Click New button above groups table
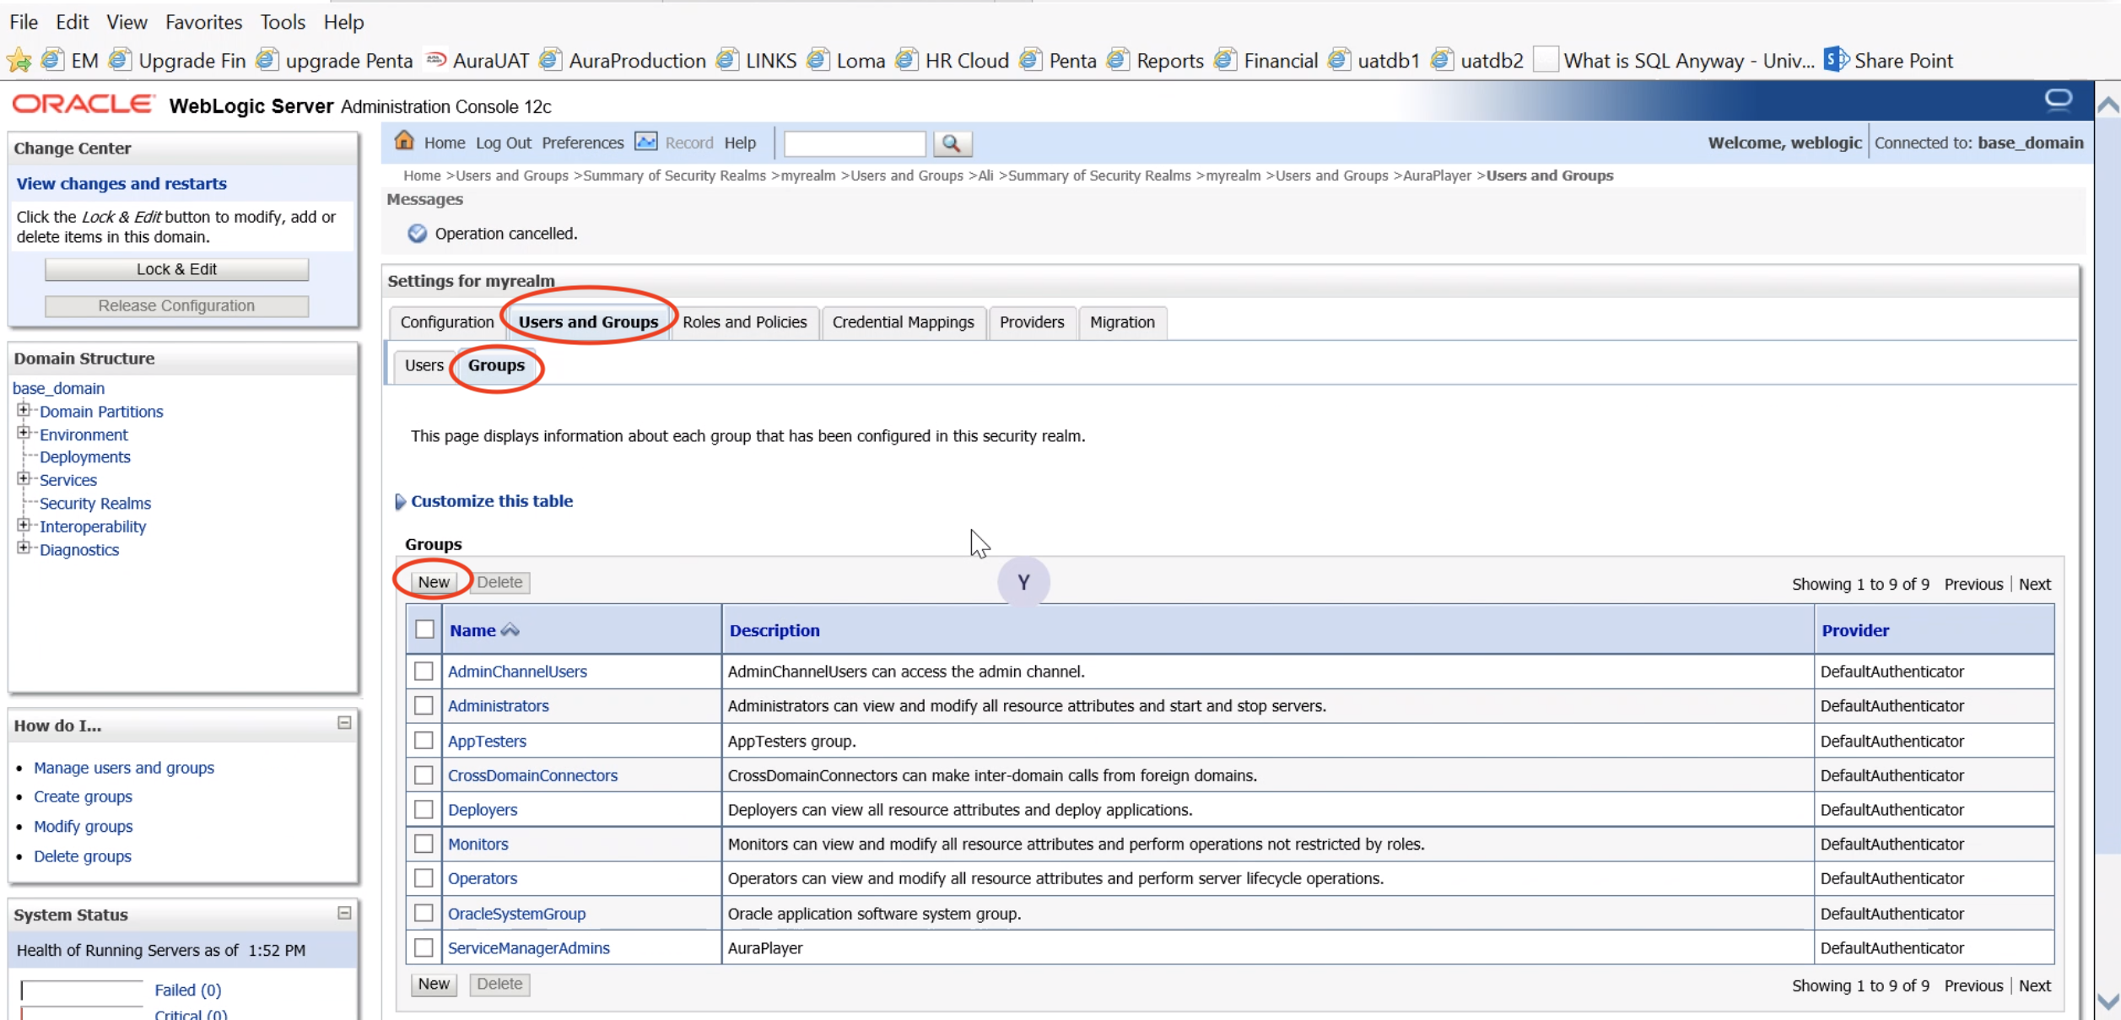Image resolution: width=2121 pixels, height=1020 pixels. (x=434, y=582)
